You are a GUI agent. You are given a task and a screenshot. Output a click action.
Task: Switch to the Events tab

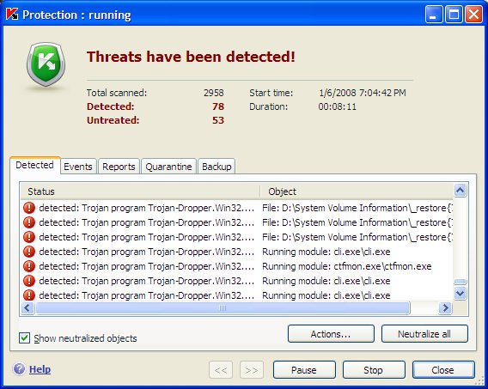click(78, 167)
